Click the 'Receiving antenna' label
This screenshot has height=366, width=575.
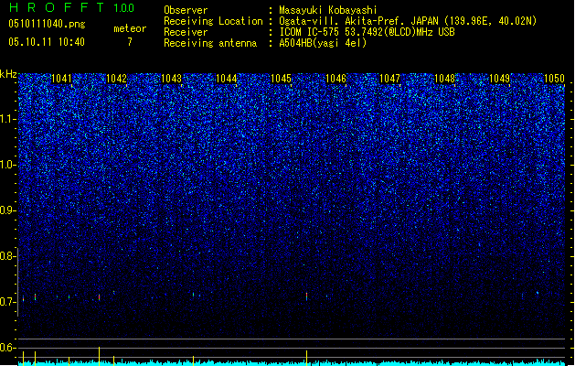210,43
